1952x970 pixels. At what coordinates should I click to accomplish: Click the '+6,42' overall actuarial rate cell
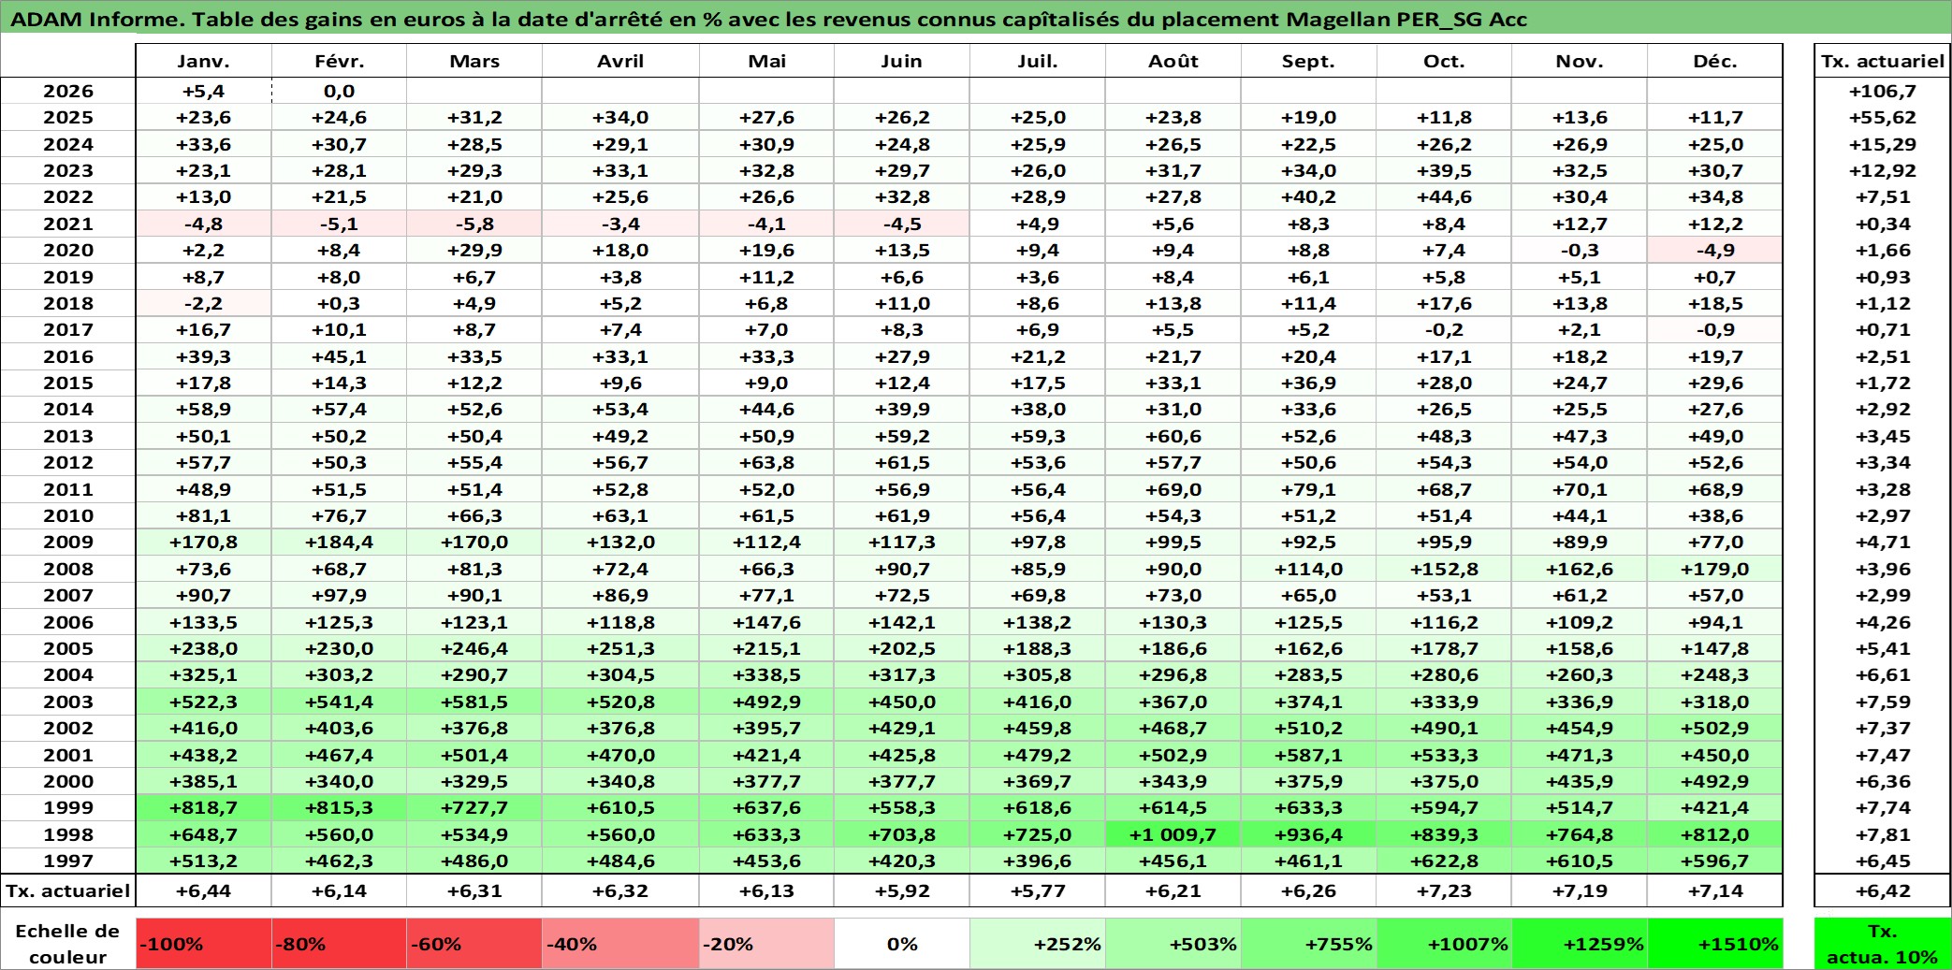pyautogui.click(x=1883, y=891)
